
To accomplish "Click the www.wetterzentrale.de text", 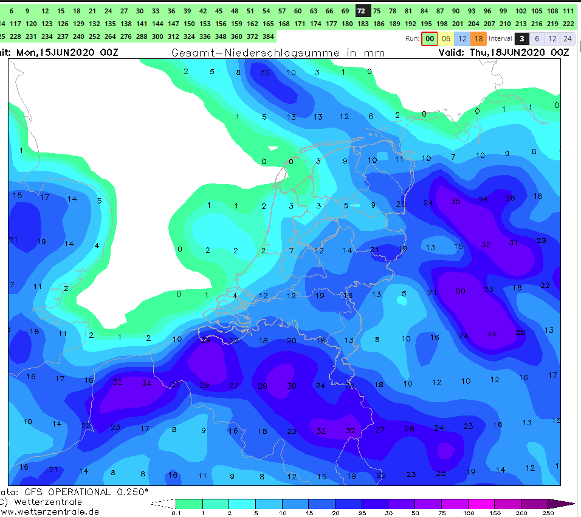I will 50,512.
